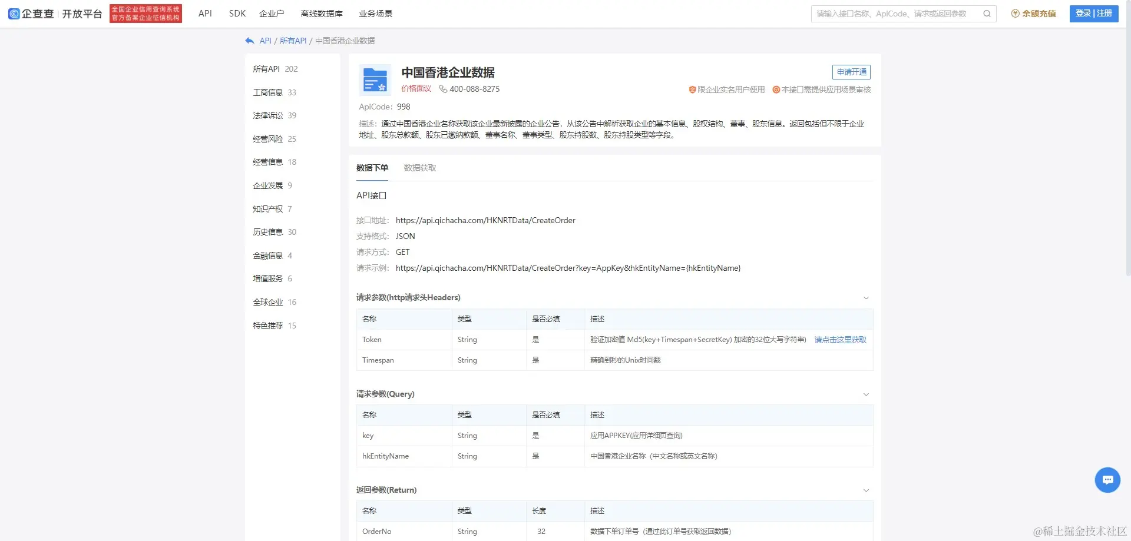Viewport: 1131px width, 541px height.
Task: Click the back arrow icon in breadcrumb
Action: (x=250, y=41)
